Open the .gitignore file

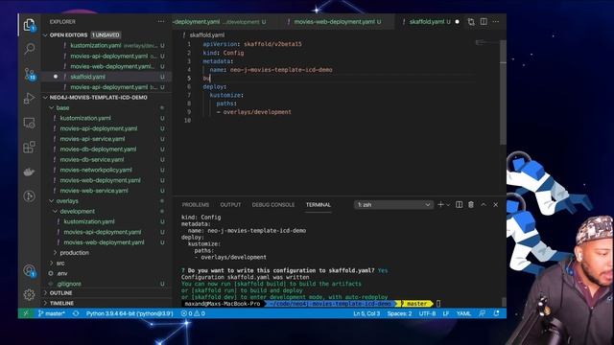(x=68, y=284)
